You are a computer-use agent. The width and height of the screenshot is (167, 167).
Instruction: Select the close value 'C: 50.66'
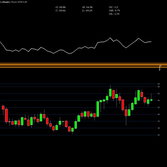point(61,11)
